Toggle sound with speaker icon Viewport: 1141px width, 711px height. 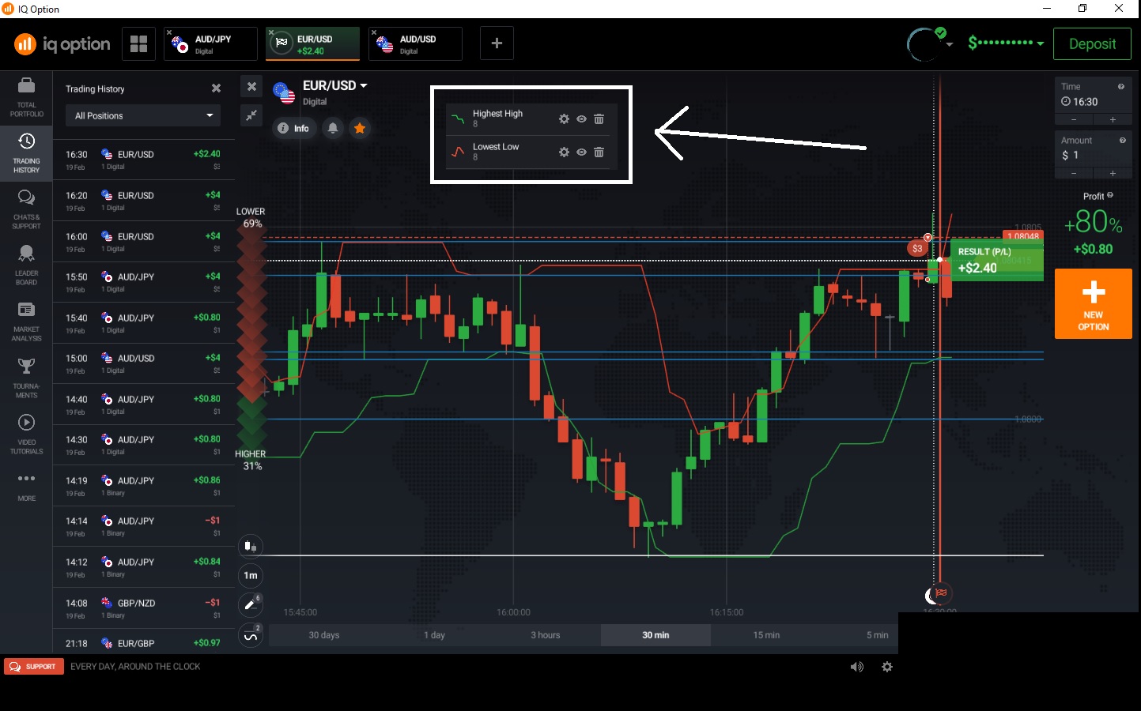857,667
